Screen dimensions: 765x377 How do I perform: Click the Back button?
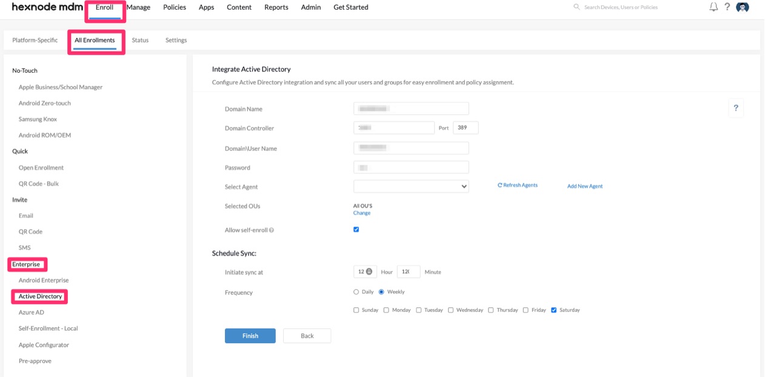[307, 336]
